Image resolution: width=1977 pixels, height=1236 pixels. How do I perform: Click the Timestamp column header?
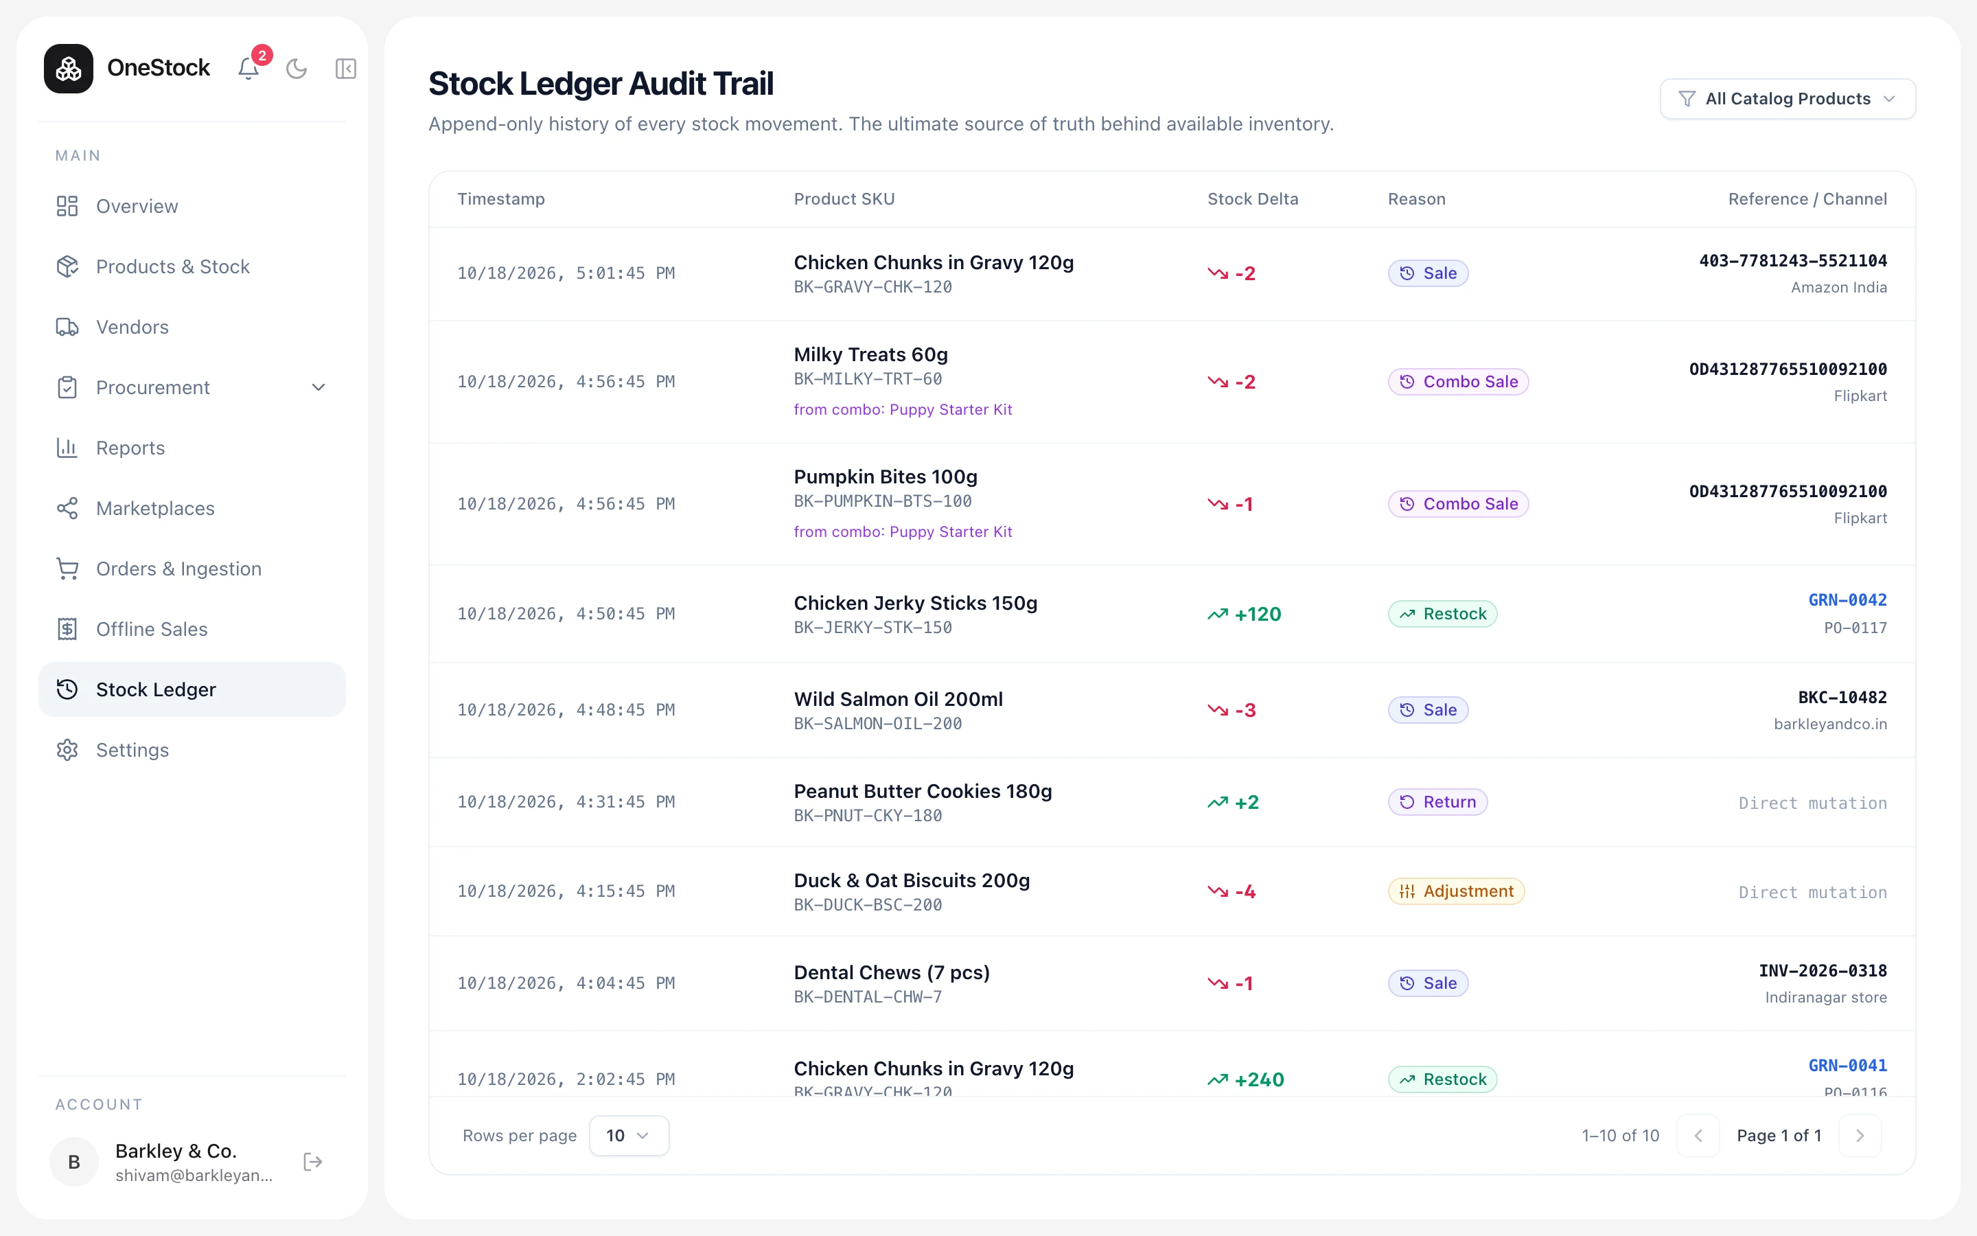click(501, 198)
